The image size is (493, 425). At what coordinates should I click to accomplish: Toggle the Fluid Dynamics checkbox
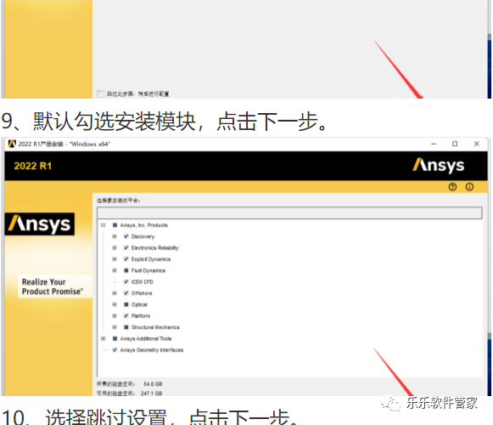(126, 270)
